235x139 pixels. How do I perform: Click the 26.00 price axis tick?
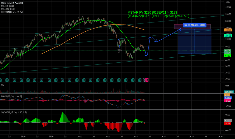pyautogui.click(x=228, y=73)
